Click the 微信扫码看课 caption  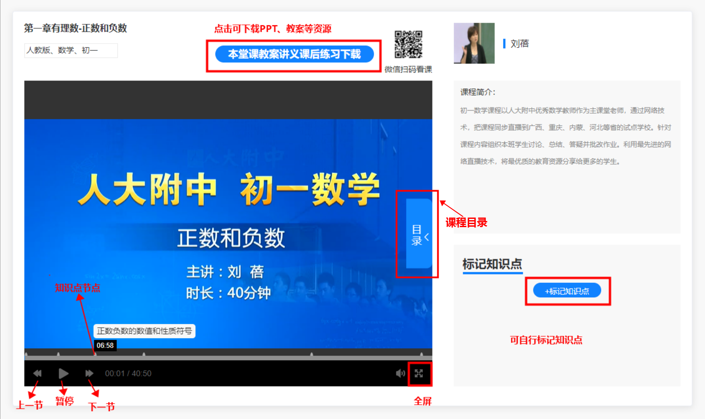pos(408,69)
